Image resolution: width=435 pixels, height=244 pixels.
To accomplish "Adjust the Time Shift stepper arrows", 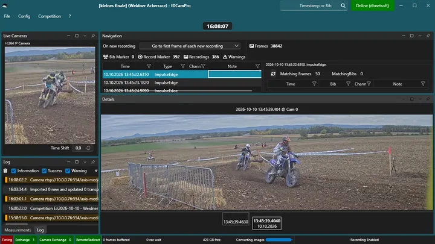I will 88,148.
